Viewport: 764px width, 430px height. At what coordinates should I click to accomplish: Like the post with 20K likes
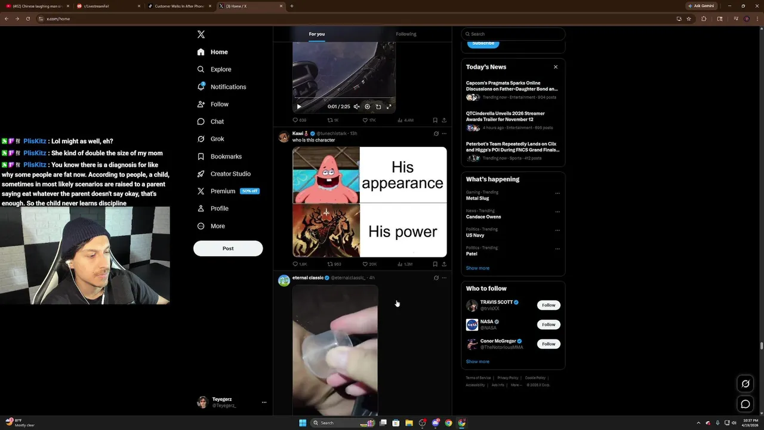369,264
